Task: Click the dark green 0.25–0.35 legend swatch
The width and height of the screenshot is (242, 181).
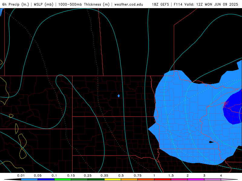Action: point(96,179)
